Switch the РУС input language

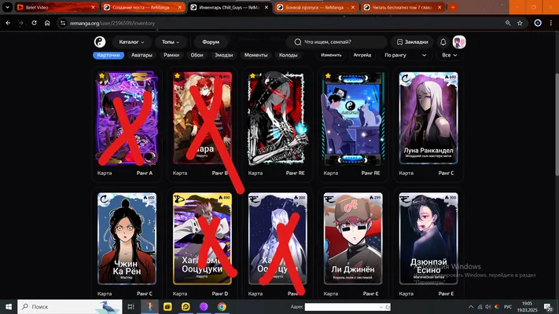tap(508, 307)
